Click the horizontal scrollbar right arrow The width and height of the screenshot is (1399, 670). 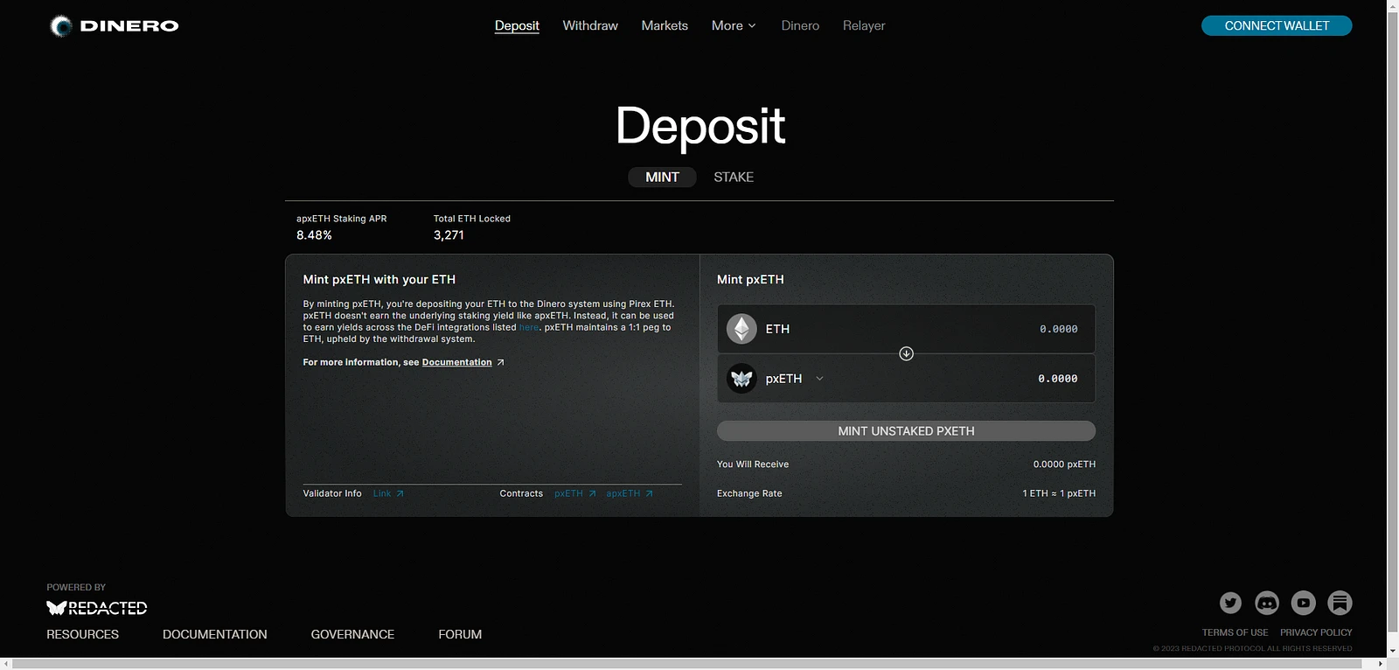[x=1381, y=664]
